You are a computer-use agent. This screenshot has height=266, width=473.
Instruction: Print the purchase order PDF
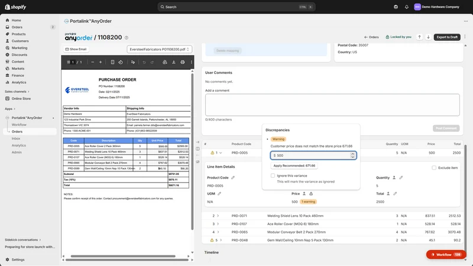tap(183, 62)
